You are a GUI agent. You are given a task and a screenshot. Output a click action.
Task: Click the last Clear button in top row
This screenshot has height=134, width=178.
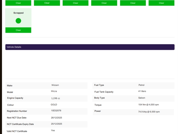click(x=161, y=3)
